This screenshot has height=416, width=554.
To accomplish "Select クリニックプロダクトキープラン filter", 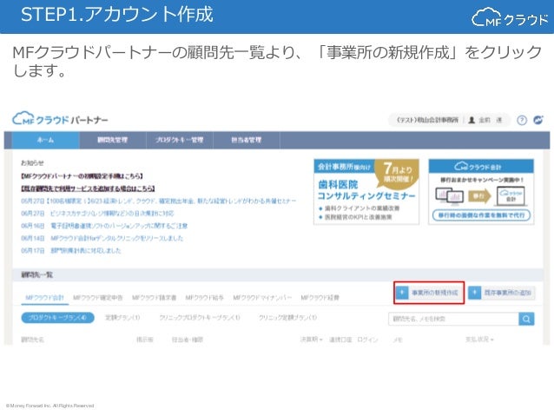I will (x=200, y=318).
